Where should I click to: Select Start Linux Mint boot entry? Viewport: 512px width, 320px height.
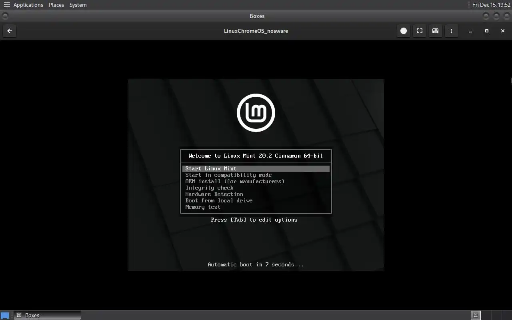tap(256, 168)
